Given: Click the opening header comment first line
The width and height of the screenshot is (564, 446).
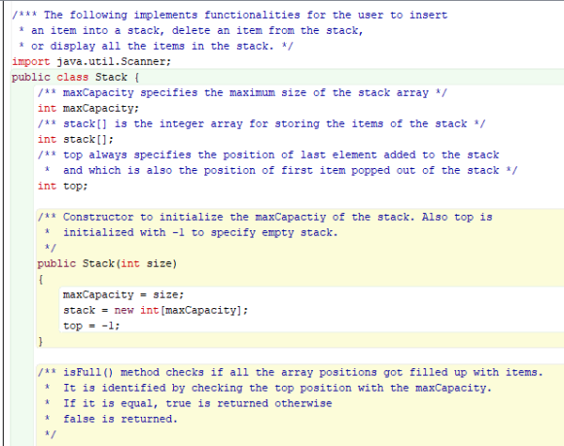Looking at the screenshot, I should click(x=229, y=16).
